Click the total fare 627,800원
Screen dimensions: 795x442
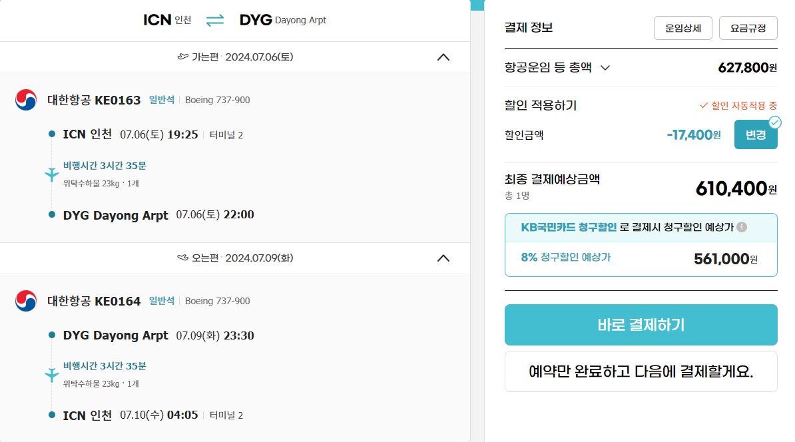[x=747, y=67]
